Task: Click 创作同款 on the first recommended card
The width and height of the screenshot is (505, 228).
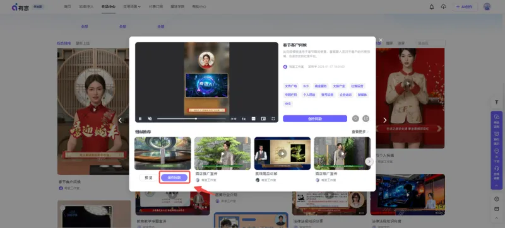Action: pyautogui.click(x=174, y=178)
